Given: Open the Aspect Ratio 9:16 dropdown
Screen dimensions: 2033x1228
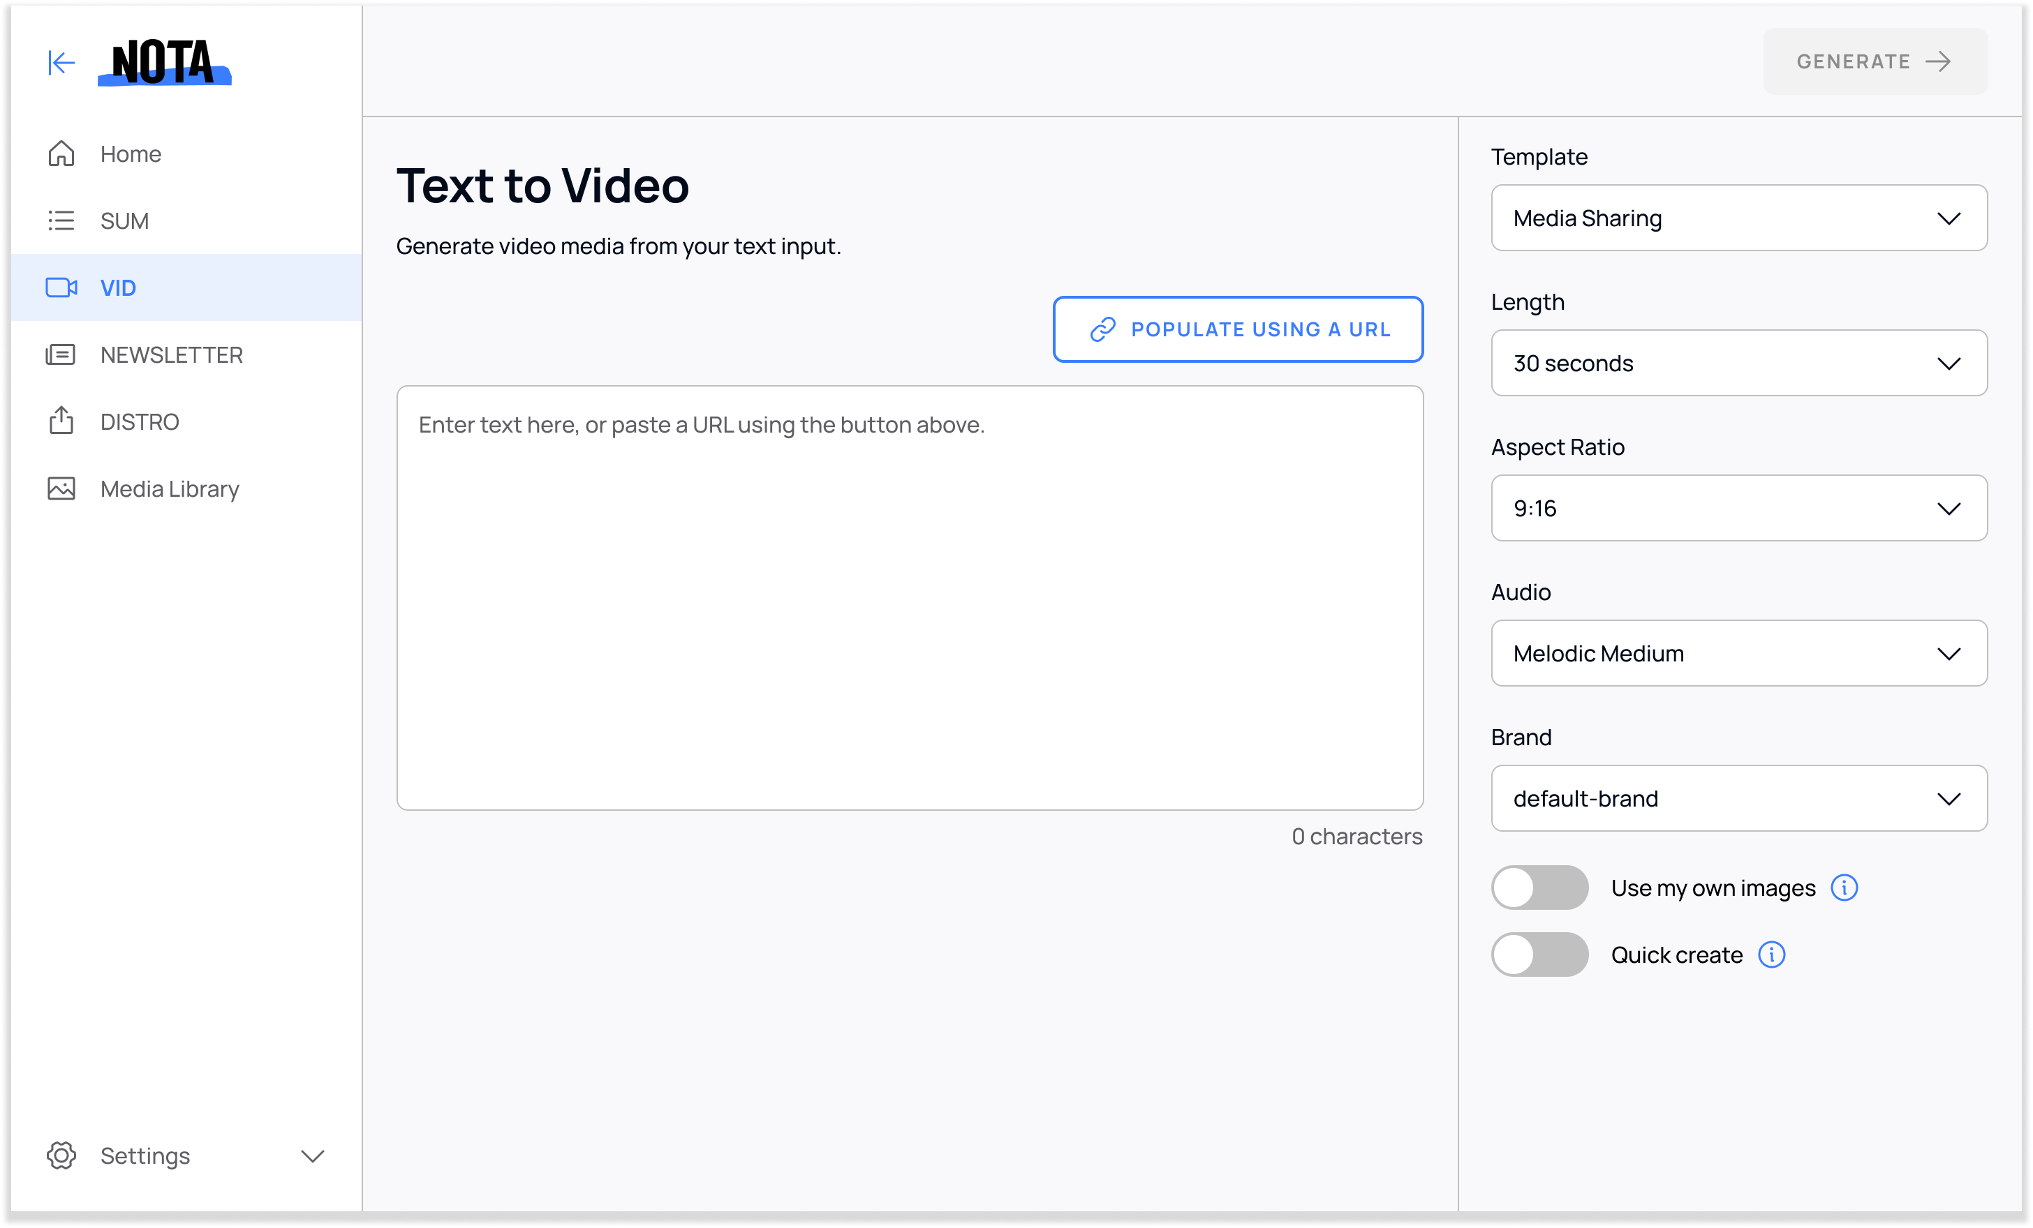Looking at the screenshot, I should tap(1738, 509).
